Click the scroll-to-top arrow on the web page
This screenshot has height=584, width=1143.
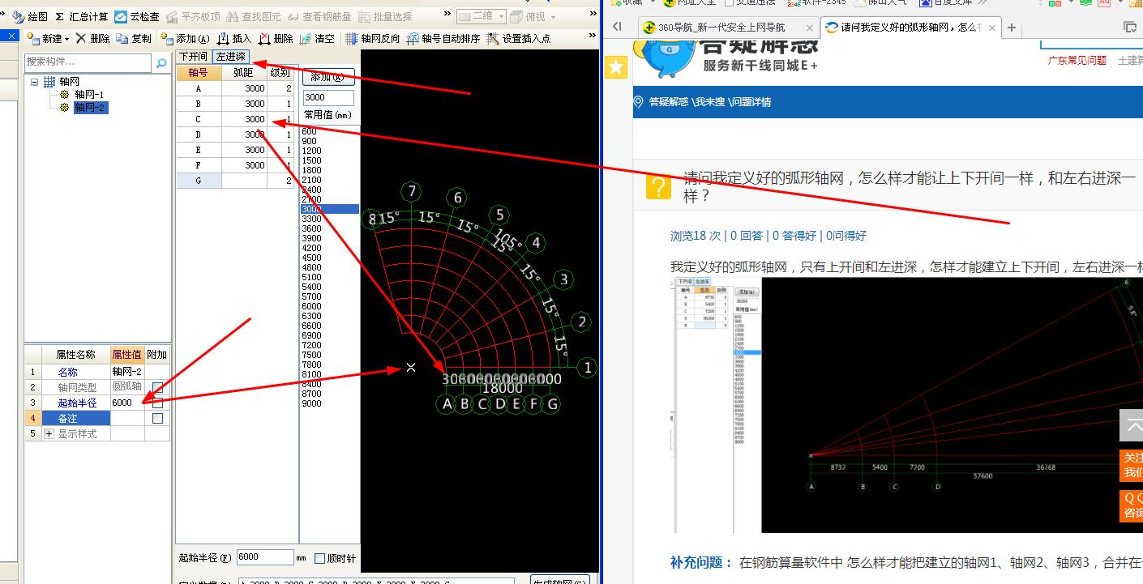tap(1132, 425)
